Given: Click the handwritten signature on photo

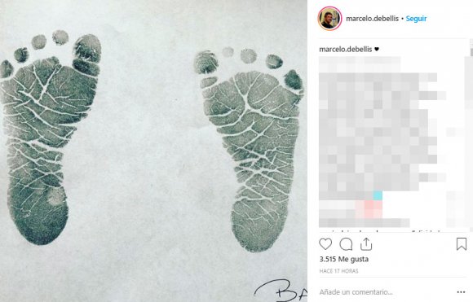Looking at the screenshot, I should tap(281, 290).
